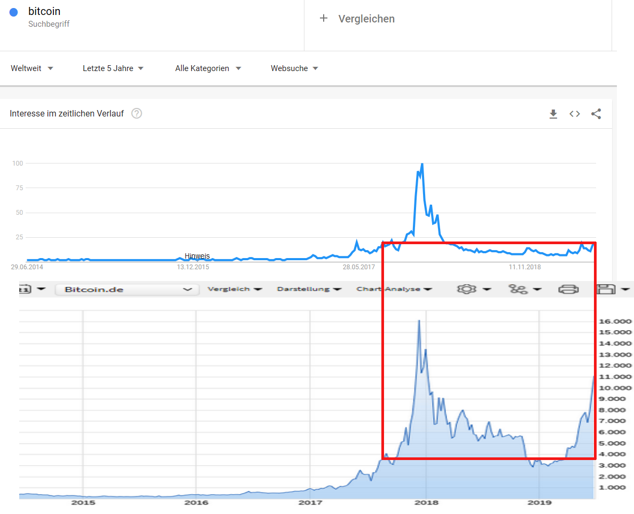Open the 'Darstellung' menu

(307, 289)
